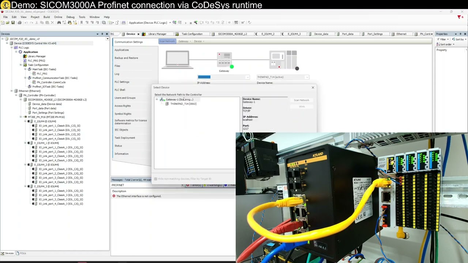Open the Sort order dropdown in Properties
468x263 pixels.
coord(446,44)
